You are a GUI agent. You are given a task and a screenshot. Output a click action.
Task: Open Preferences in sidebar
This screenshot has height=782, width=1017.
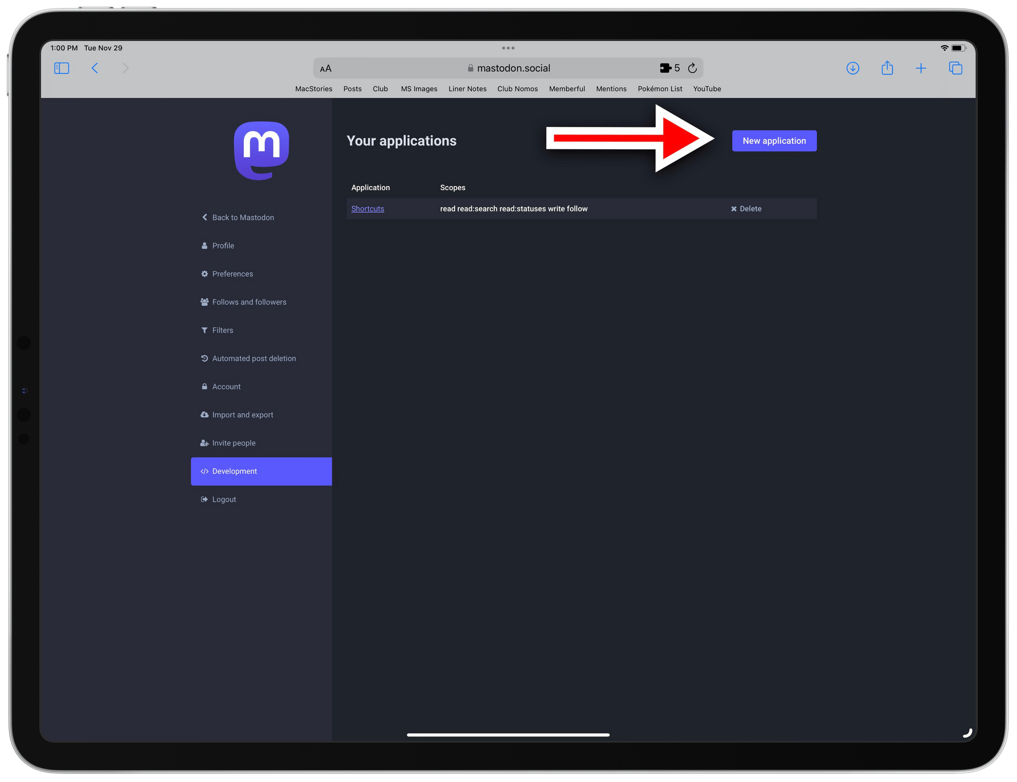coord(261,274)
